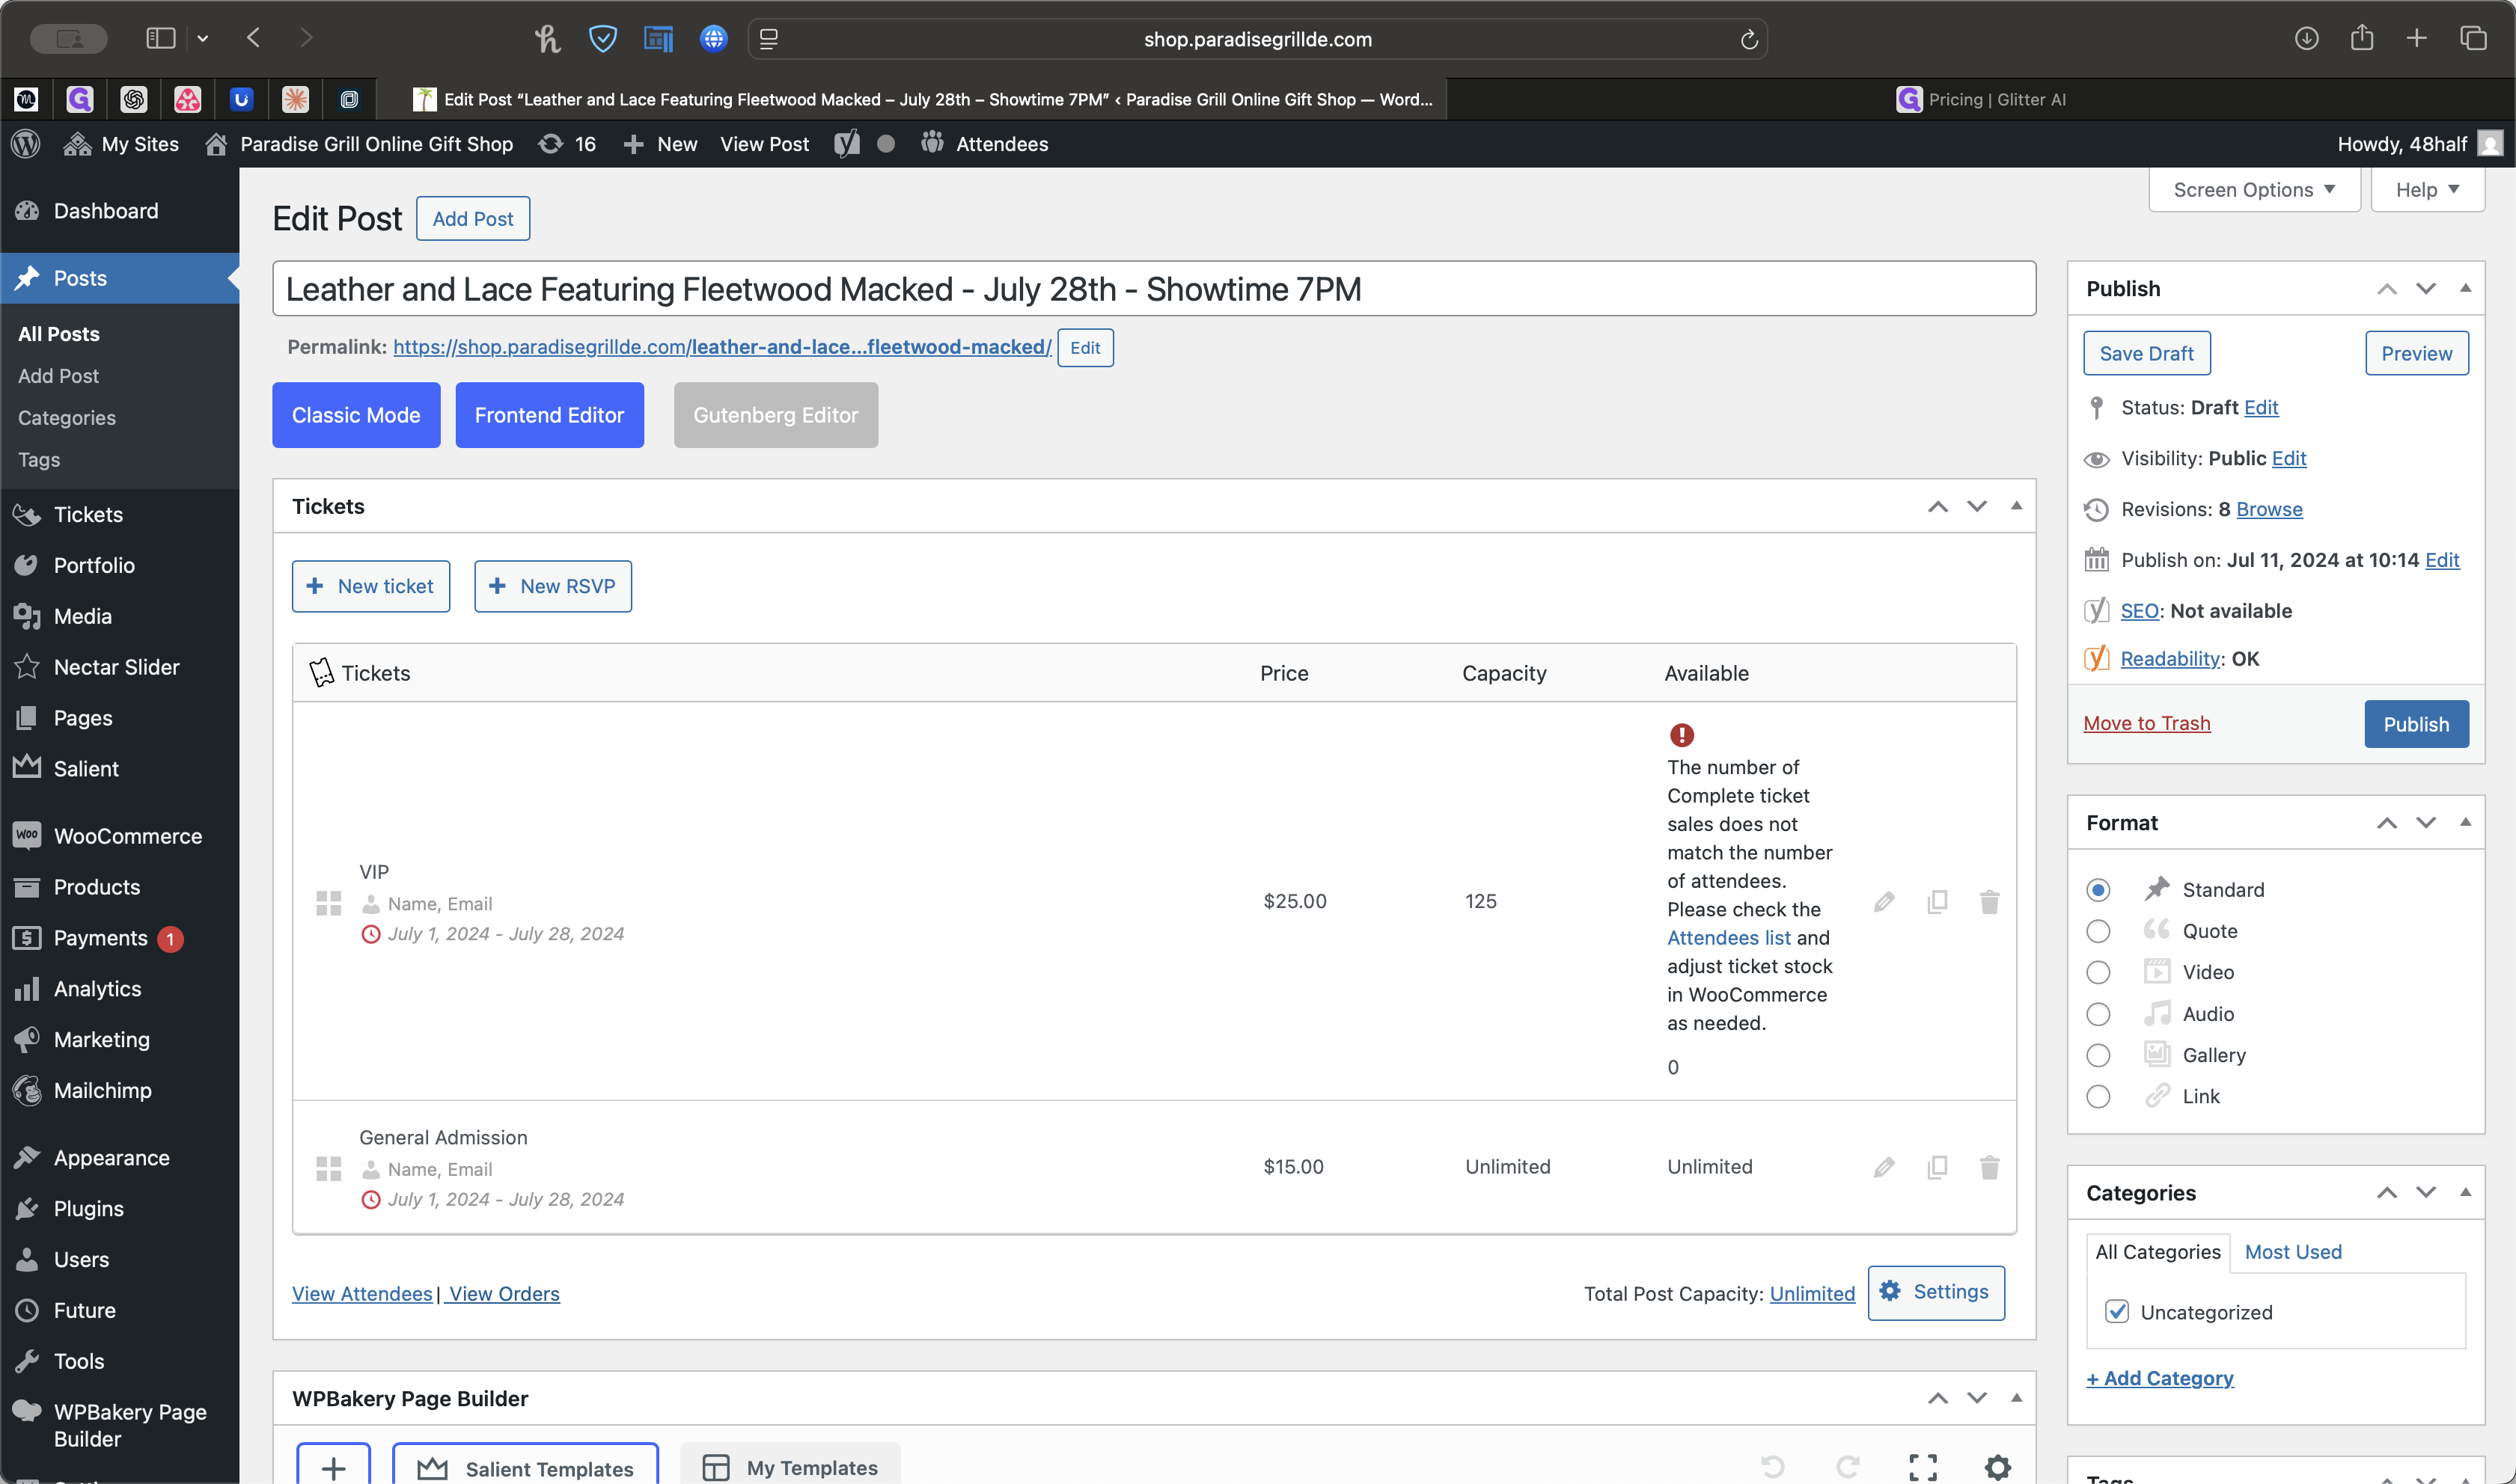Open the Screen Options dropdown
The height and width of the screenshot is (1484, 2516).
point(2254,190)
